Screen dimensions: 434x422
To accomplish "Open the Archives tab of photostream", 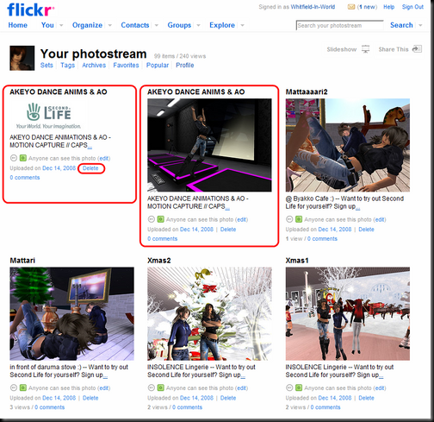I will (x=94, y=66).
